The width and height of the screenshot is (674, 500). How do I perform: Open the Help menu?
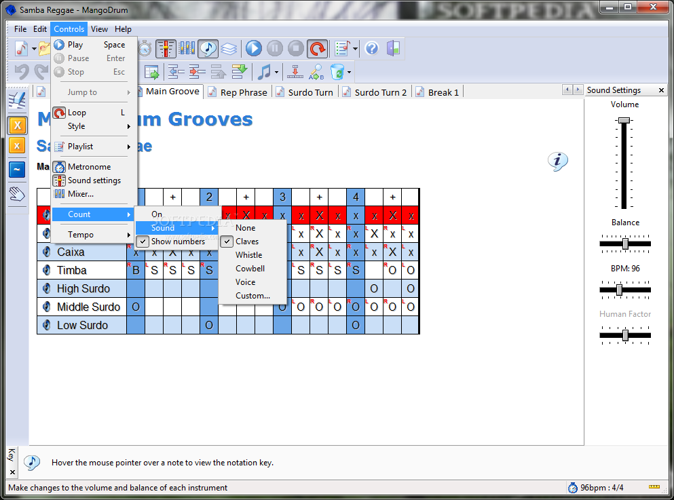tap(123, 29)
